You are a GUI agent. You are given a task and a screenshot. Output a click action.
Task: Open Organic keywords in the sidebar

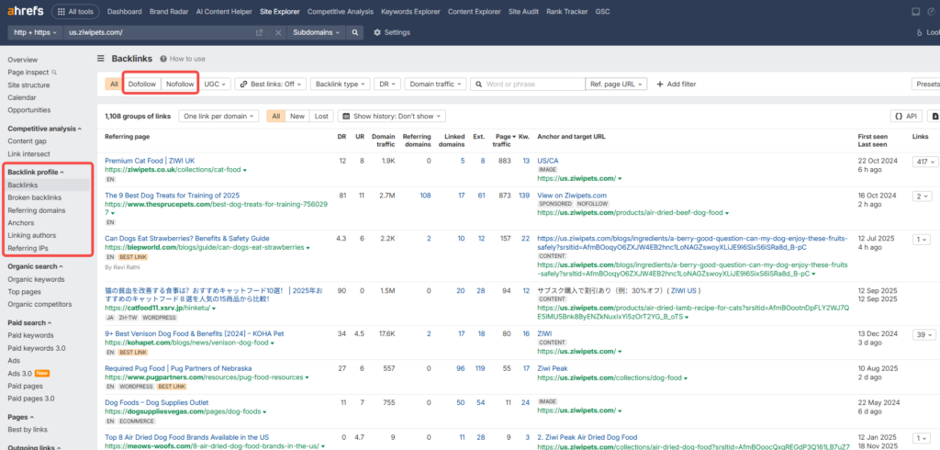(x=36, y=279)
